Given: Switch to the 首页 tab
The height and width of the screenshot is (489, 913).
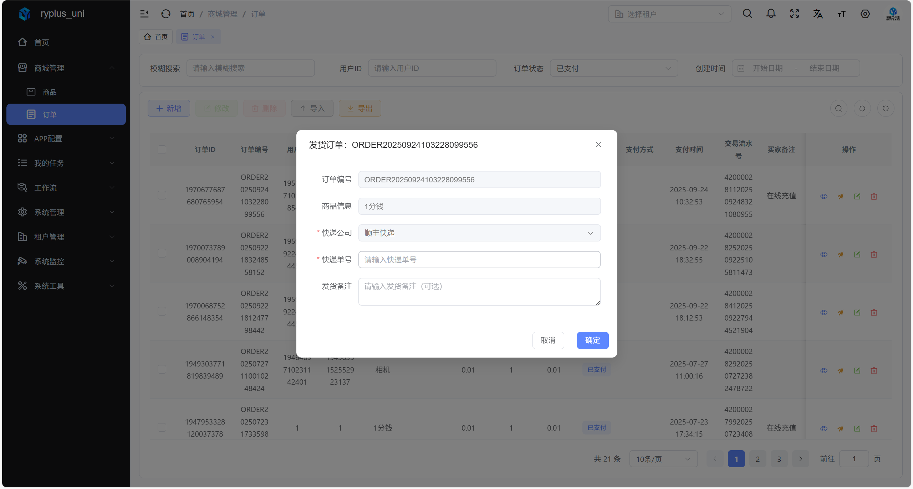Looking at the screenshot, I should pyautogui.click(x=156, y=37).
